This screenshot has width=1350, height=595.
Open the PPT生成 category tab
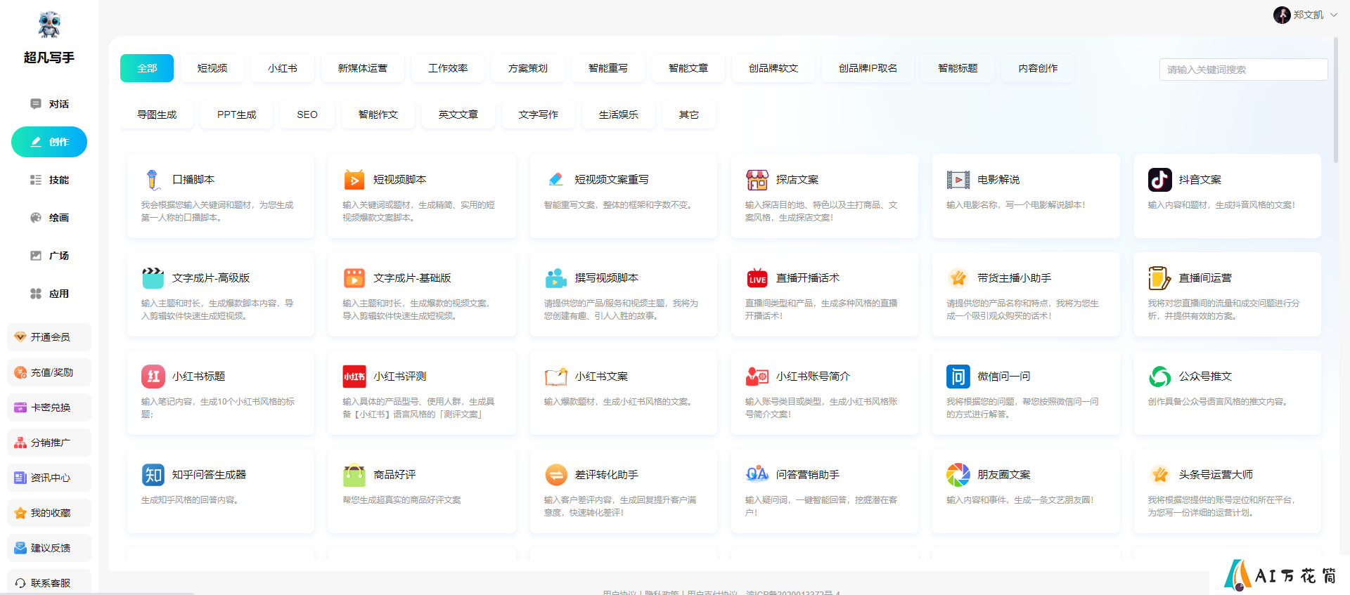237,115
